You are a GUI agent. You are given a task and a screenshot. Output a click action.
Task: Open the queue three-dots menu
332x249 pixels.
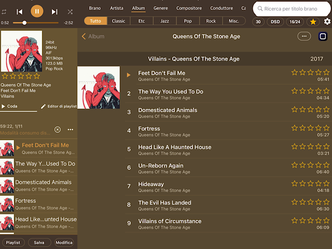71,129
